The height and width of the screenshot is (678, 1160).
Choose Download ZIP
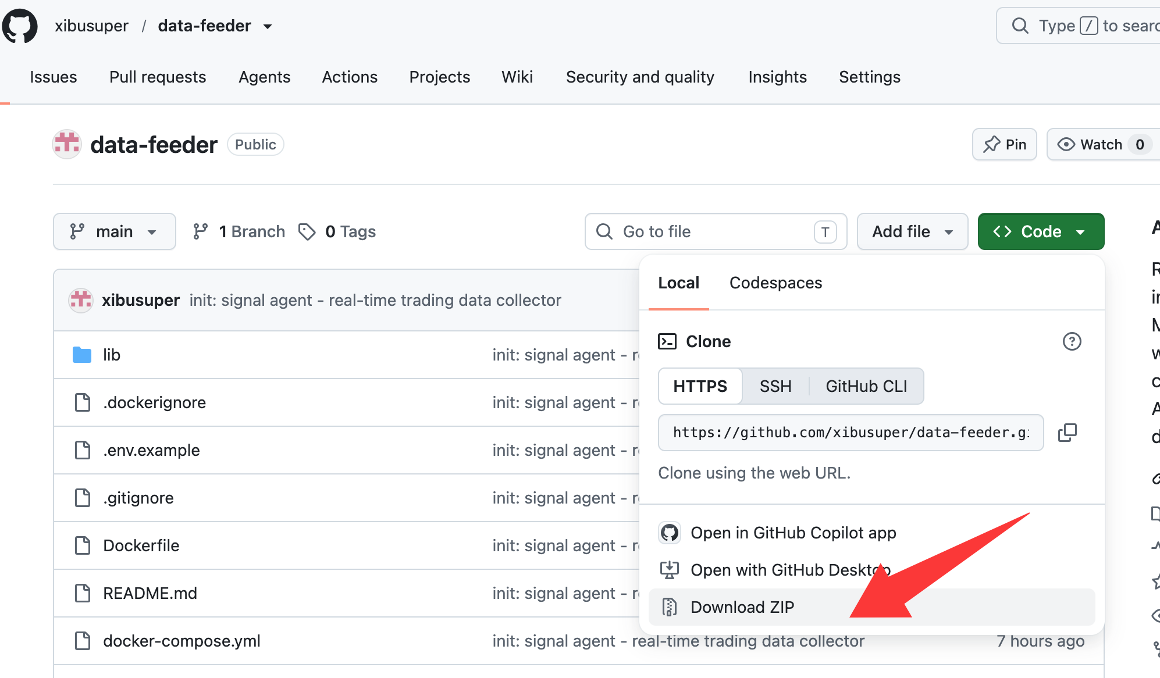[x=871, y=607]
